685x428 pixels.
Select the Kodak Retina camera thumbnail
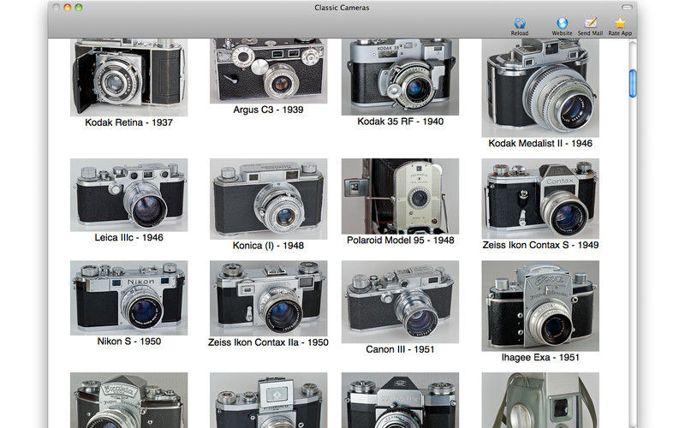129,77
